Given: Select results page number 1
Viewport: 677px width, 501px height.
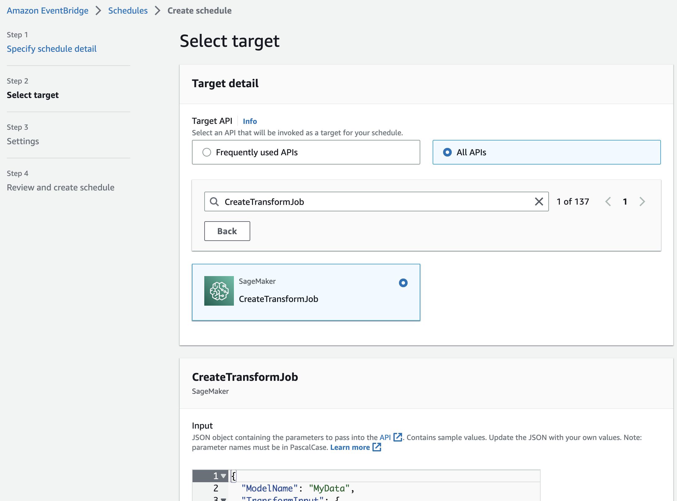Looking at the screenshot, I should point(625,202).
